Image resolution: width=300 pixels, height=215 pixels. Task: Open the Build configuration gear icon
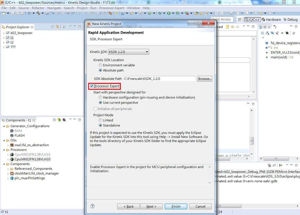[29, 13]
